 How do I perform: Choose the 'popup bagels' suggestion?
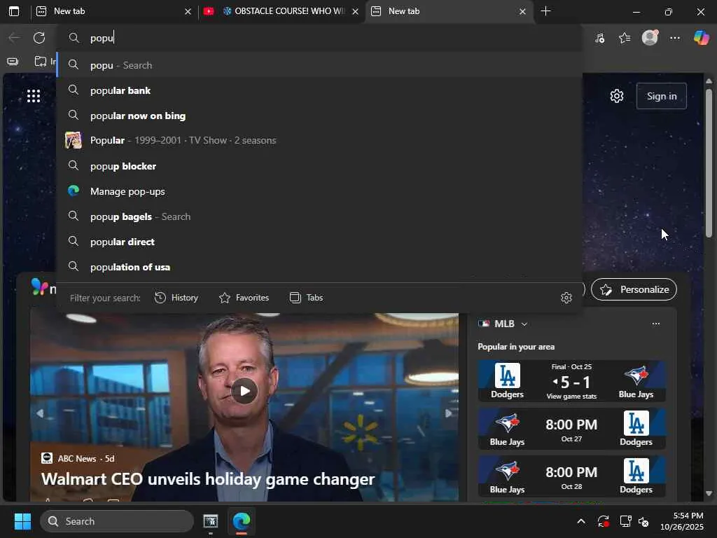[x=319, y=216]
